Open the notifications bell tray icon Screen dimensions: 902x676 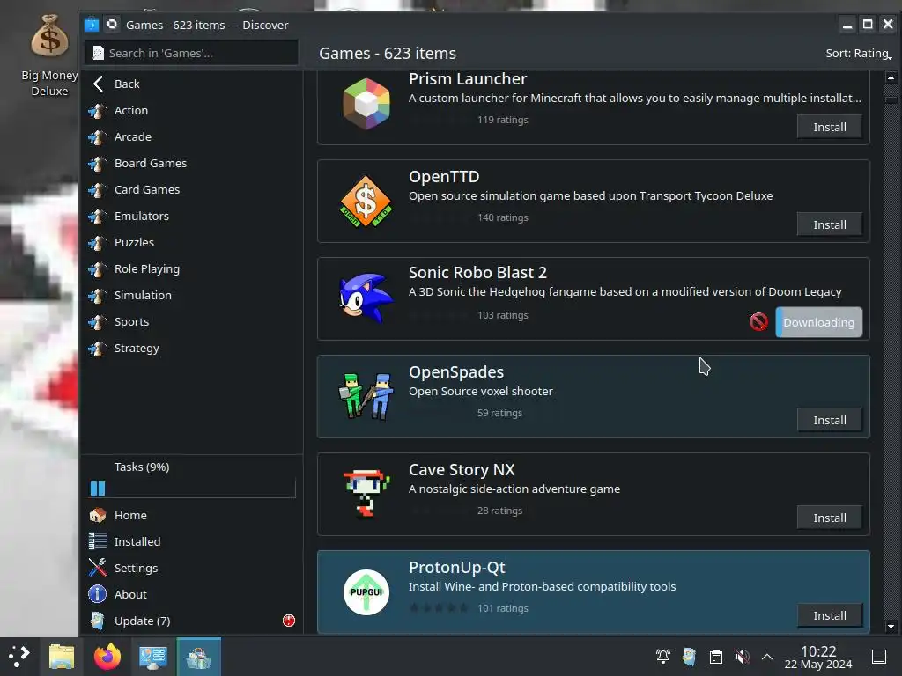point(662,656)
